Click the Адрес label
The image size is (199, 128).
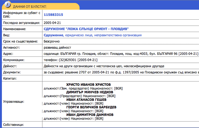(x=8, y=54)
